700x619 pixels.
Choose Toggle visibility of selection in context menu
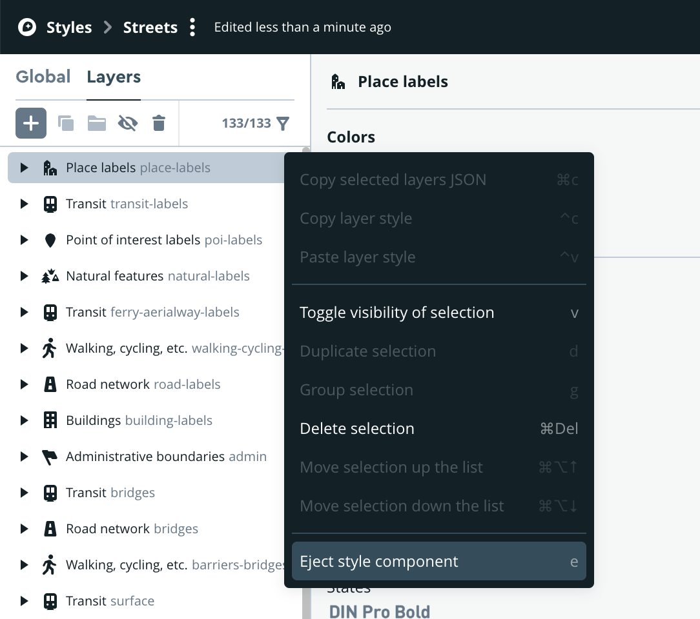(396, 312)
